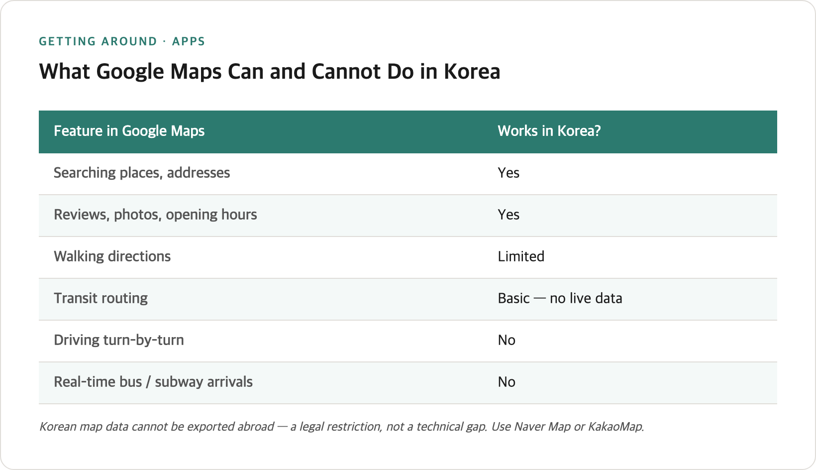816x470 pixels.
Task: Click the 'Limited' value cell
Action: click(521, 256)
